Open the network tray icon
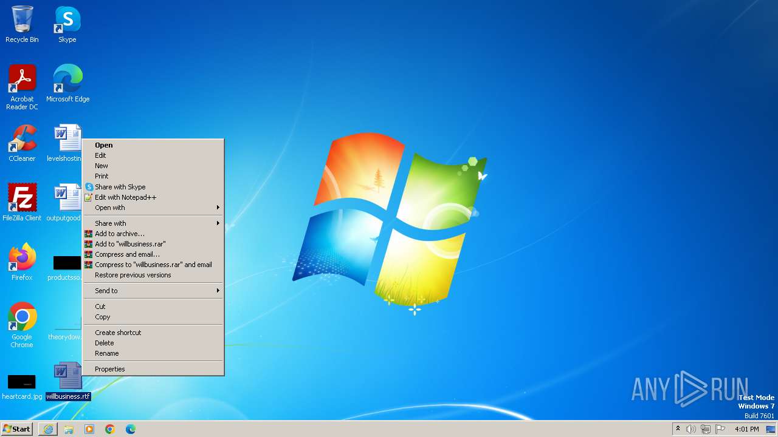Viewport: 778px width, 437px height. point(706,429)
